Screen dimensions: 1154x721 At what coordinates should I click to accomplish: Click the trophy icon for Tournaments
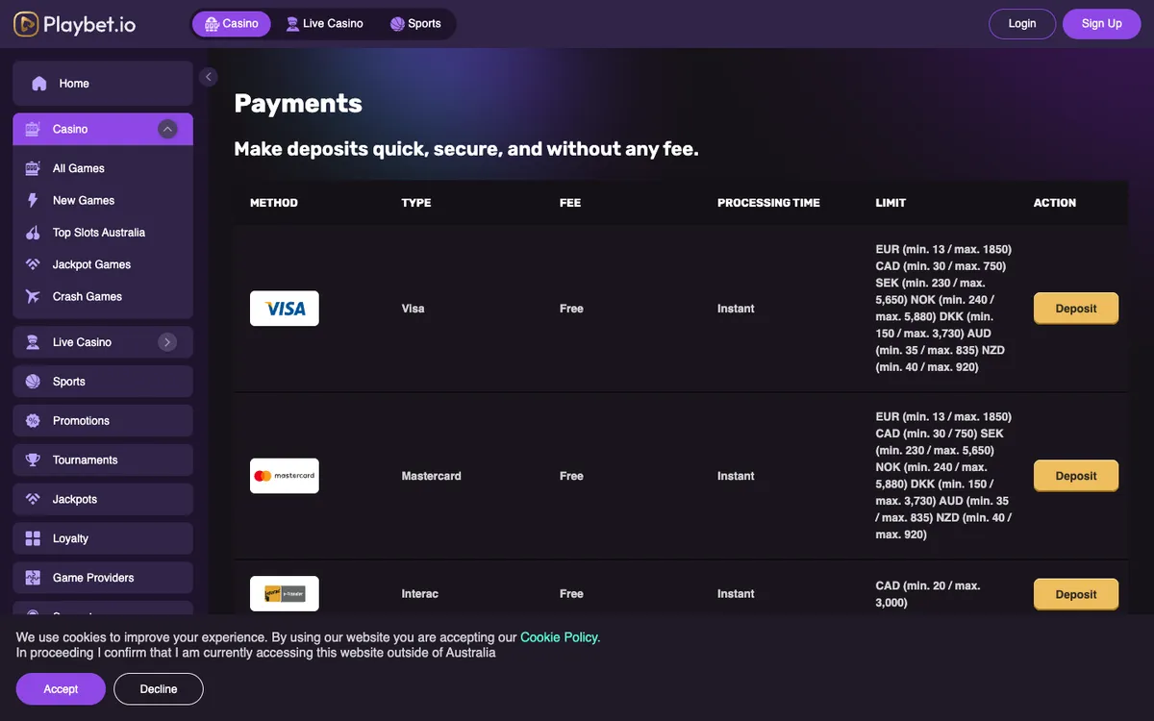pos(33,460)
